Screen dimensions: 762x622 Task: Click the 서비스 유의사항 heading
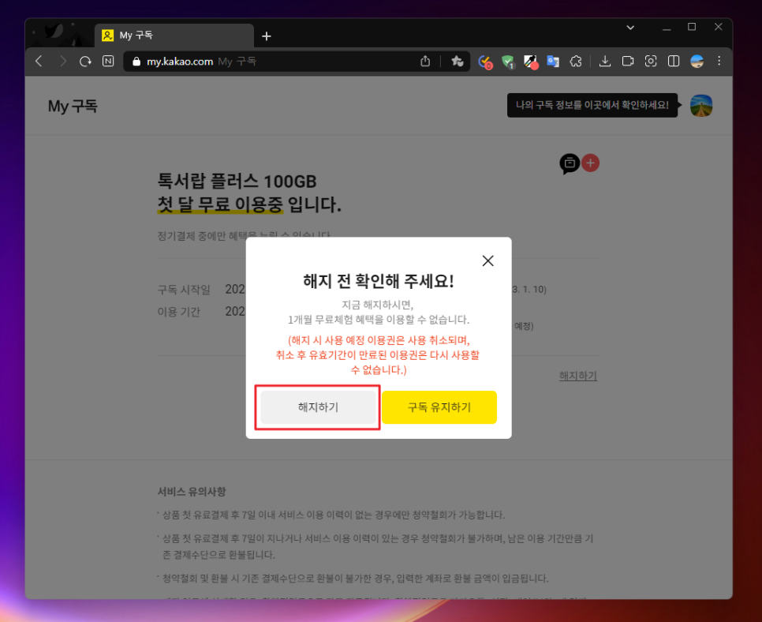pyautogui.click(x=192, y=492)
